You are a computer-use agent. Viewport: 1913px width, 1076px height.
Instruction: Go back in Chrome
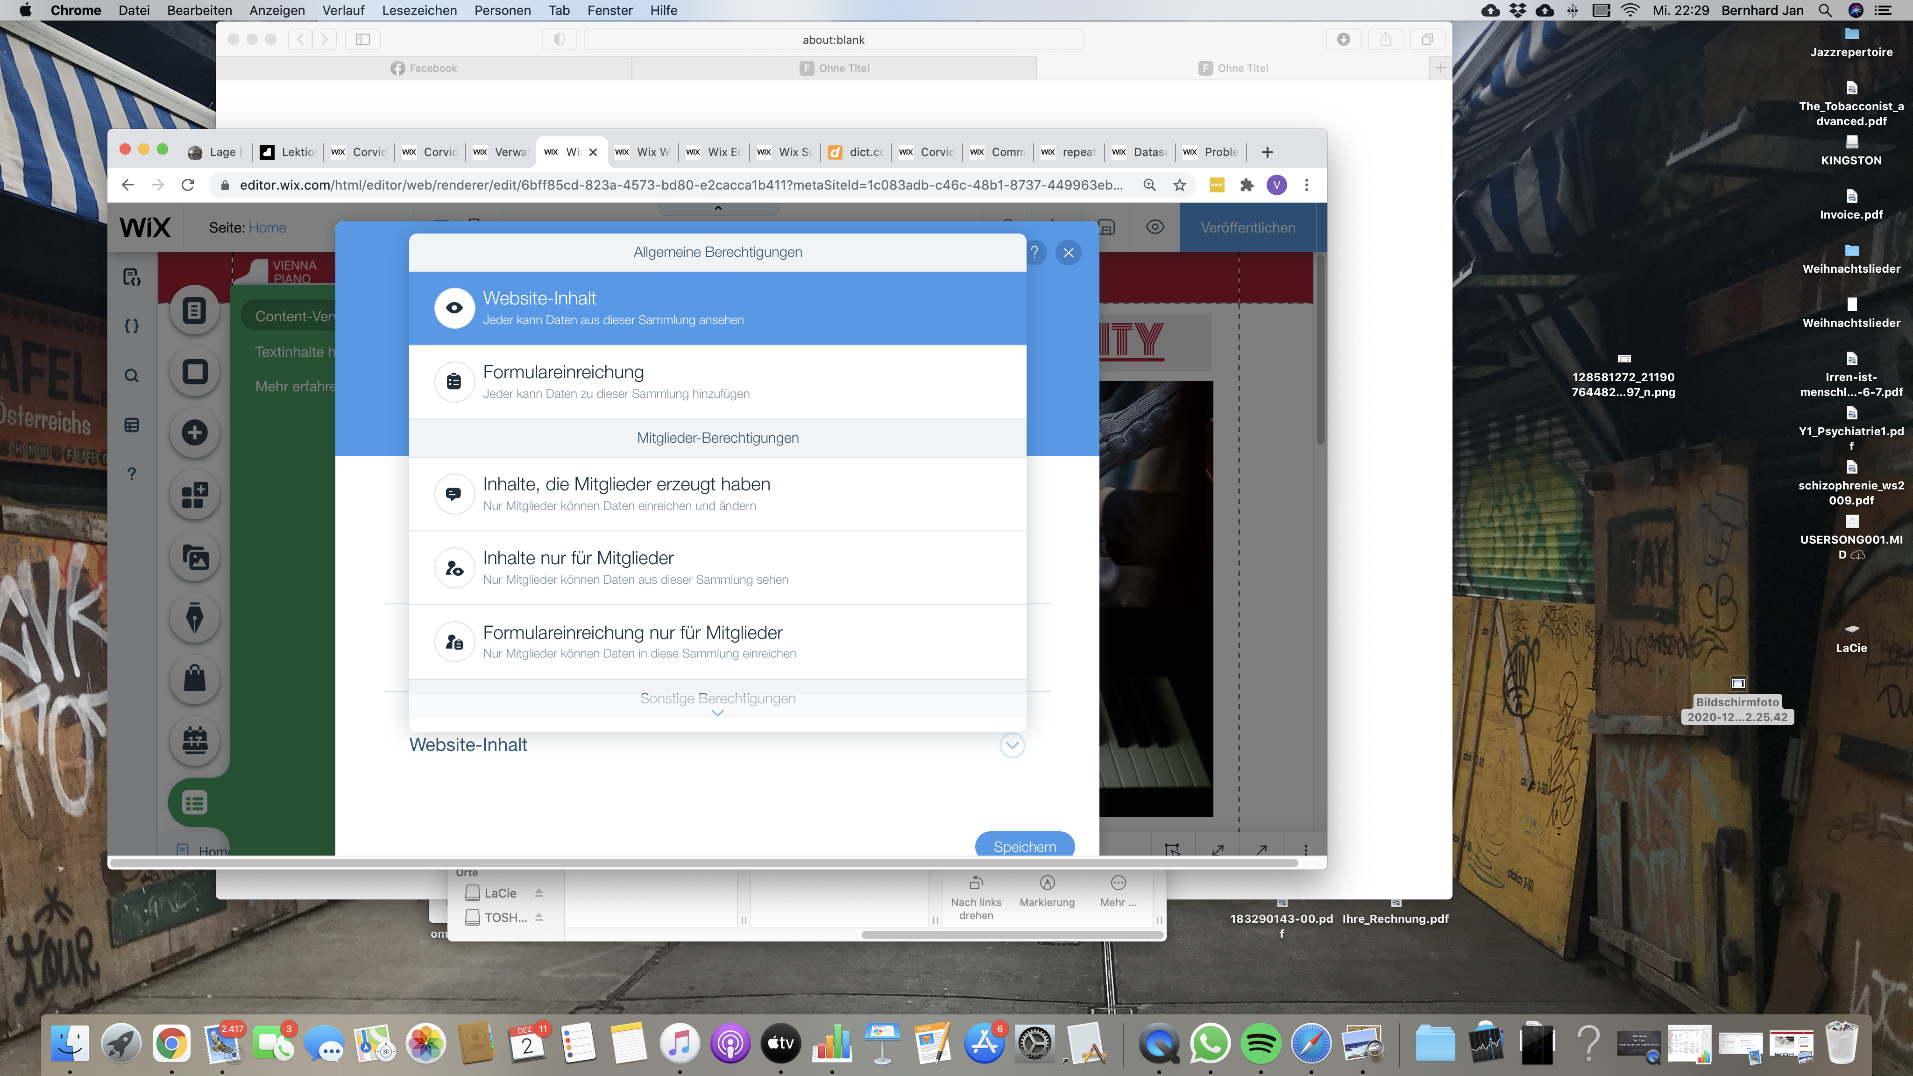(x=128, y=185)
